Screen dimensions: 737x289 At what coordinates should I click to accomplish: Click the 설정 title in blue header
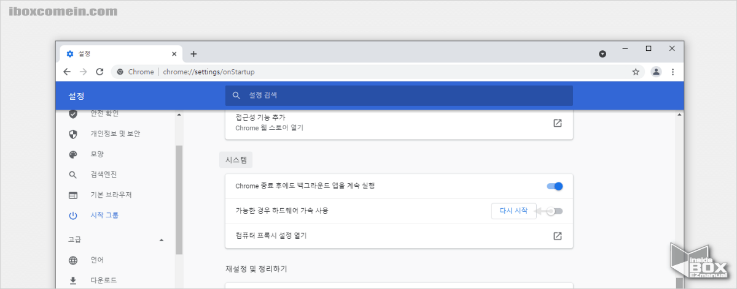(76, 96)
